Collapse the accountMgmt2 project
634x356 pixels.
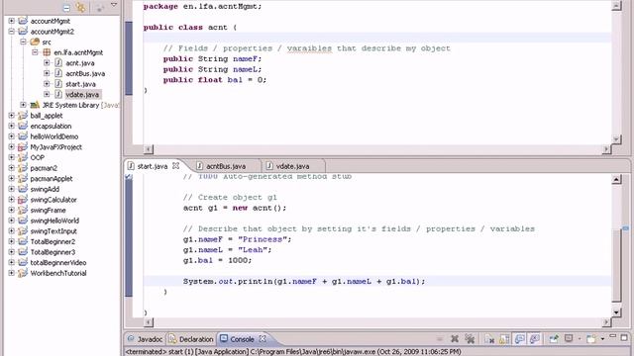(11, 32)
